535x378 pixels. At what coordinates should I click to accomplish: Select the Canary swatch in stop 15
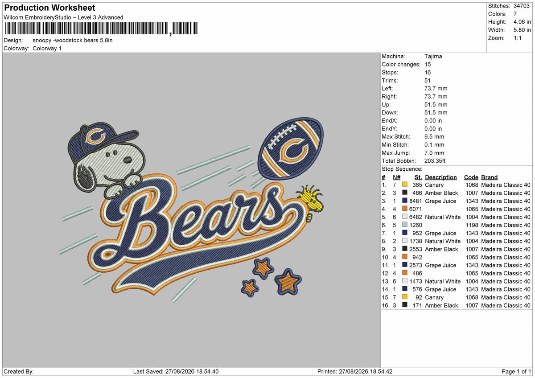pos(405,297)
